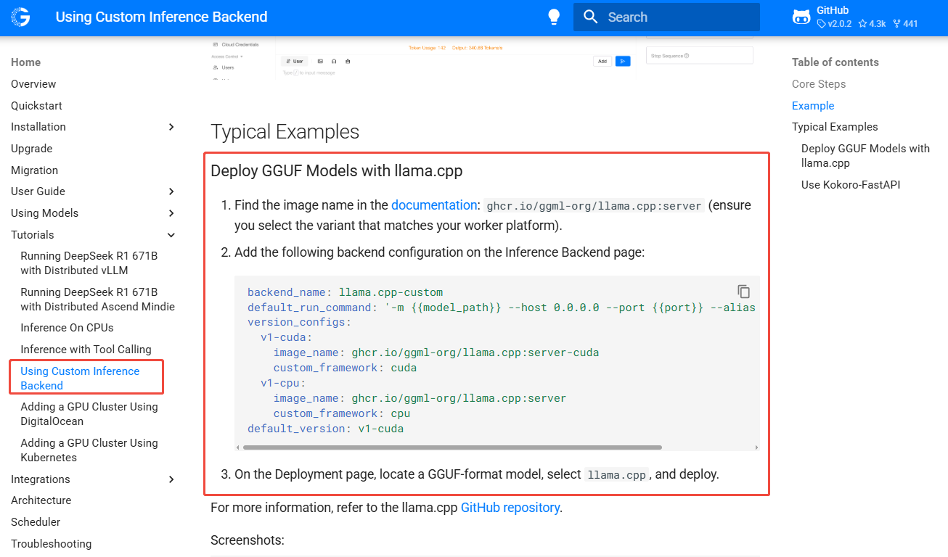Select Using Custom Inference Backend in sidebar
948x557 pixels.
(80, 379)
